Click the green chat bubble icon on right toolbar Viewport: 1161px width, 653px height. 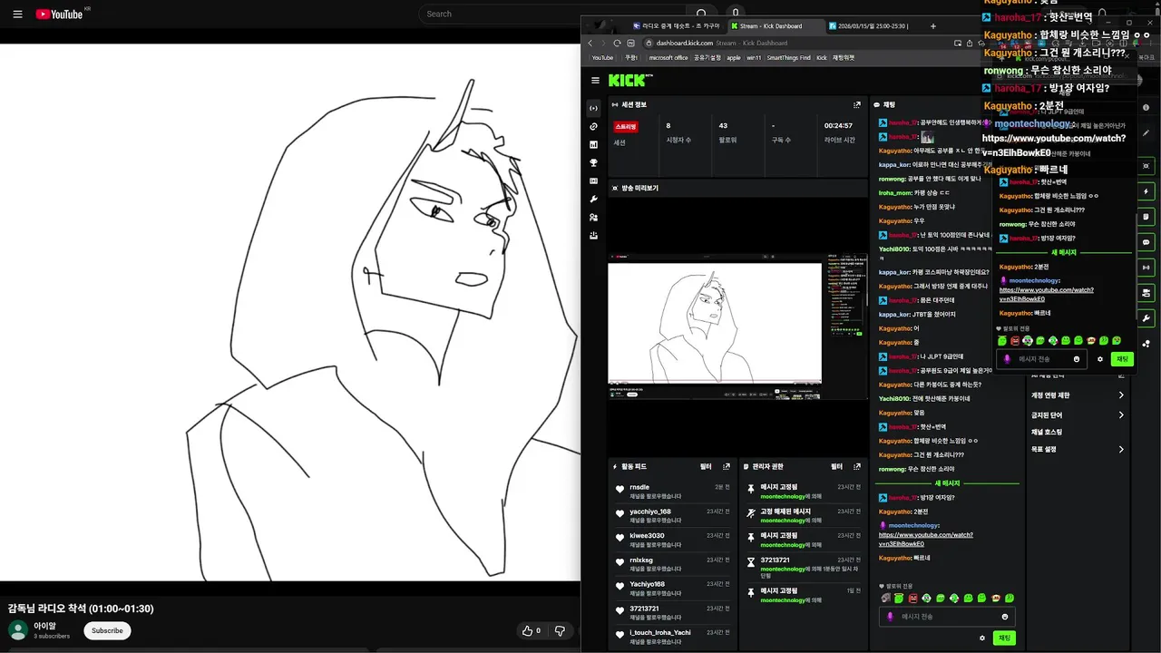1146,243
